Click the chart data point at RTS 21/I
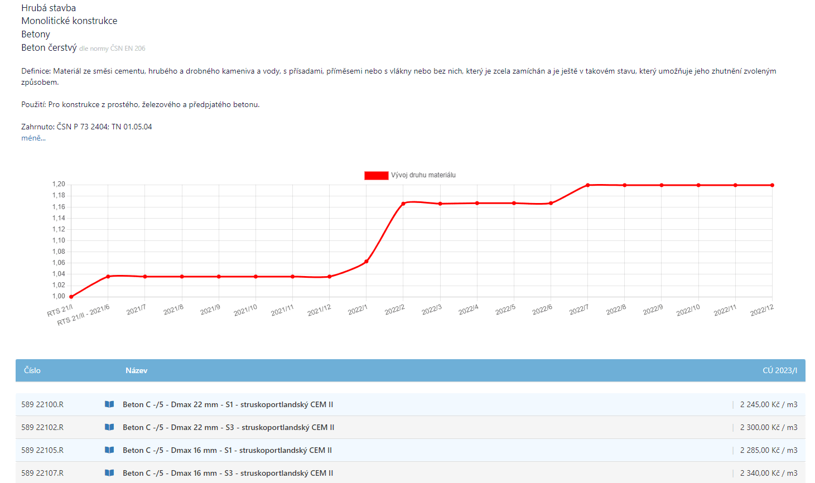 point(71,297)
